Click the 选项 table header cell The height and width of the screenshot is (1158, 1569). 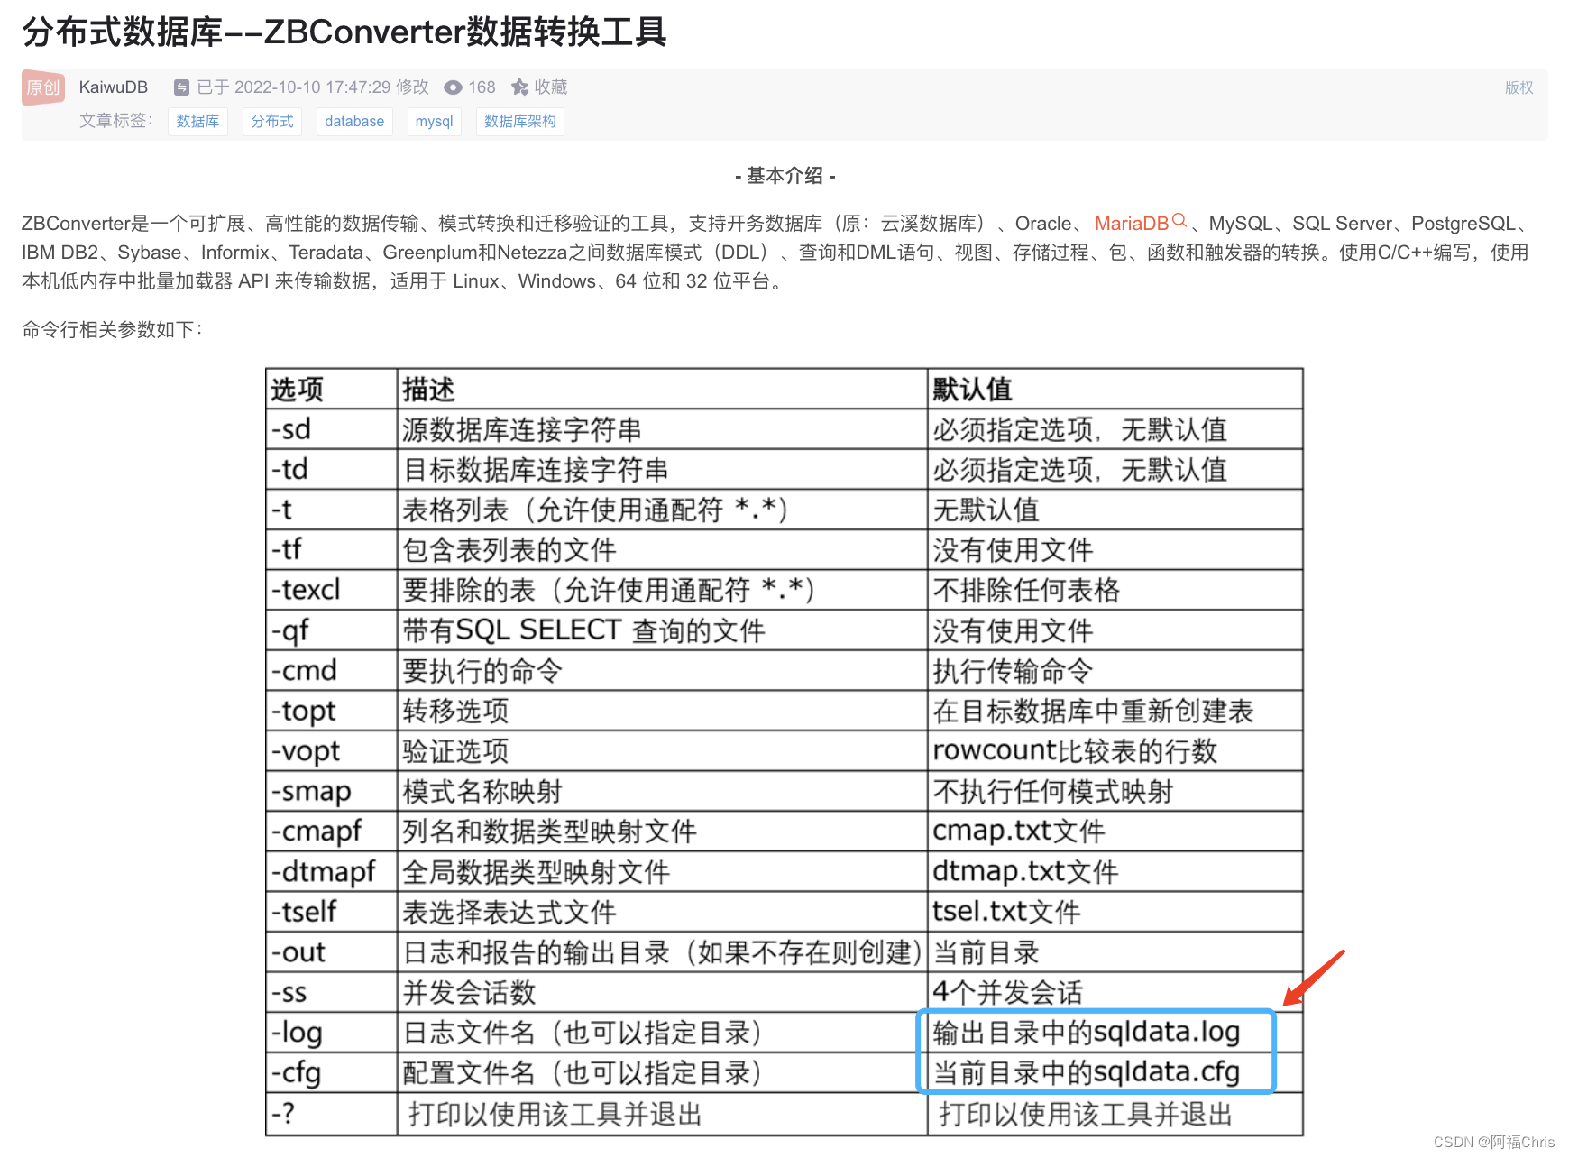[x=332, y=389]
